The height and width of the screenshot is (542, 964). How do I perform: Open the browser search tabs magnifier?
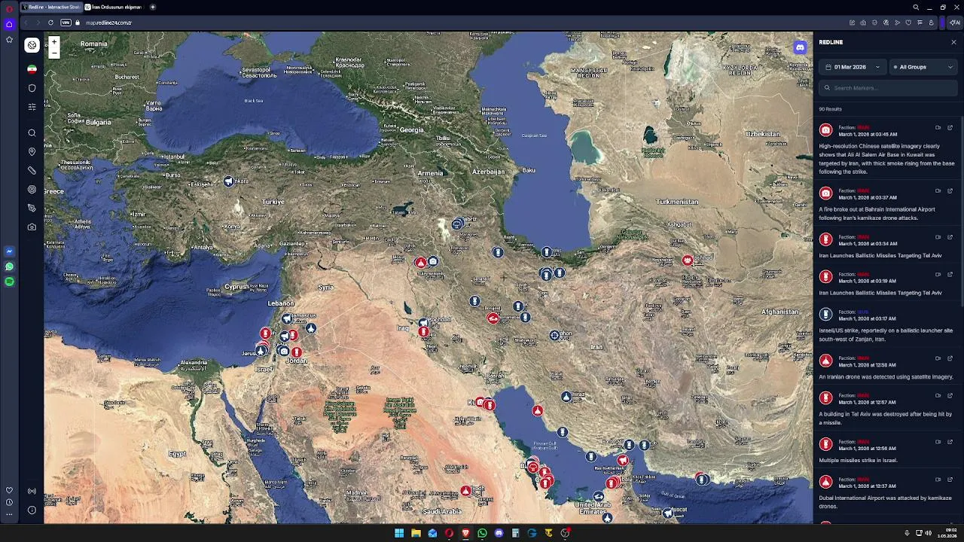[x=916, y=8]
